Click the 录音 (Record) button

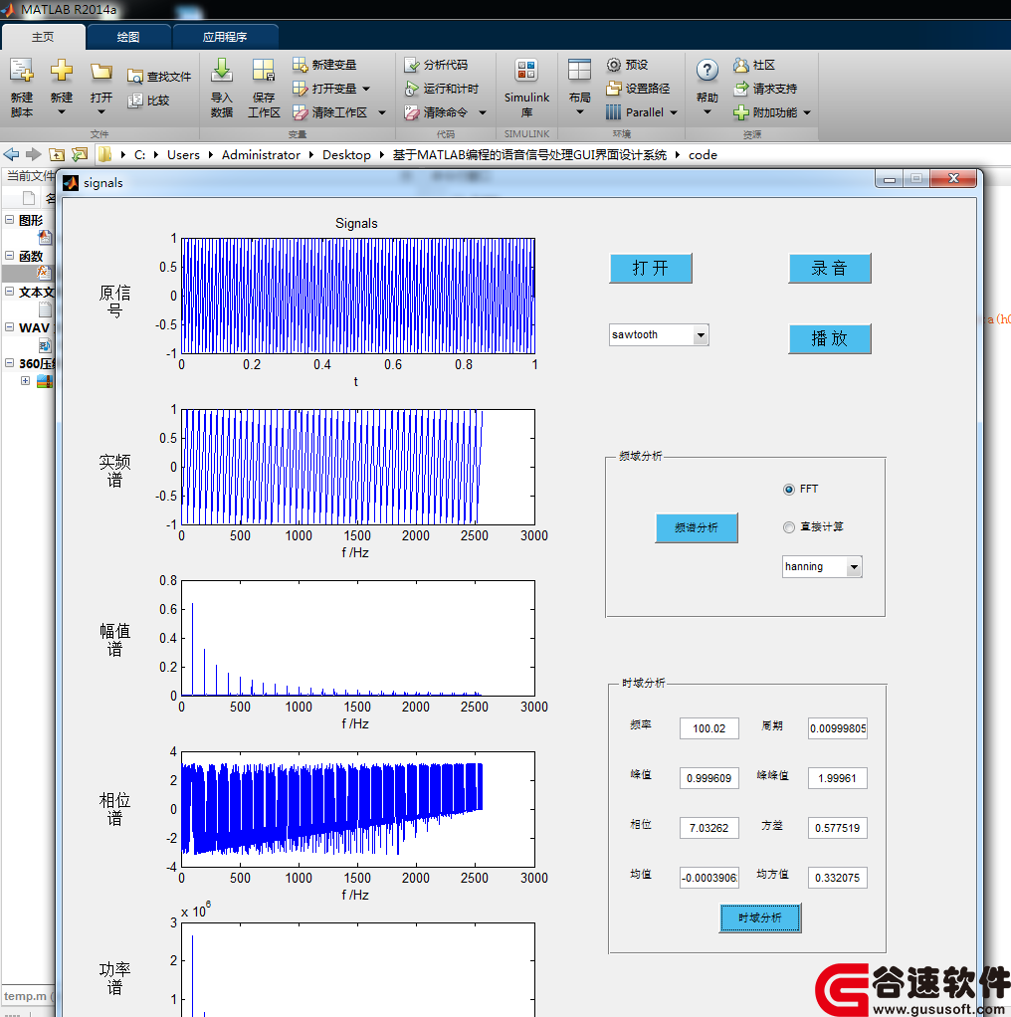pos(830,269)
